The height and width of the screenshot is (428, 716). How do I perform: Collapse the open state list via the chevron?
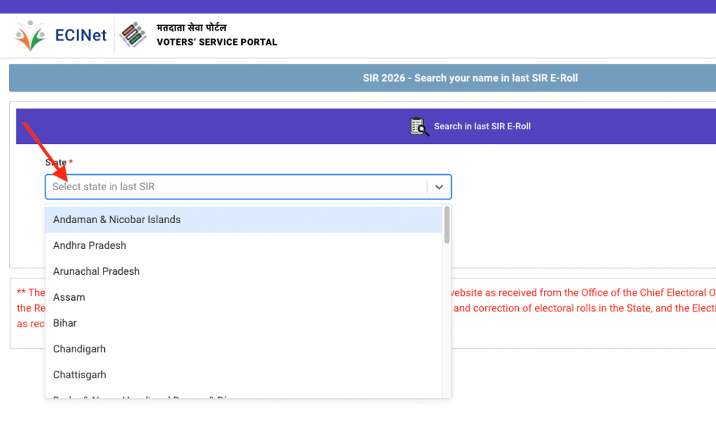[439, 187]
